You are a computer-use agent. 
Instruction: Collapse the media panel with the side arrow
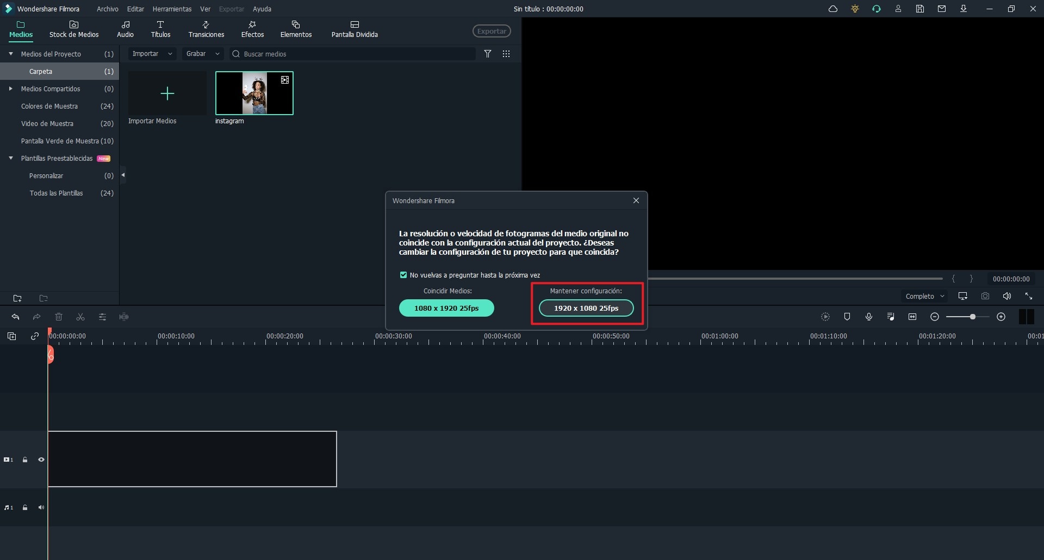(x=123, y=175)
